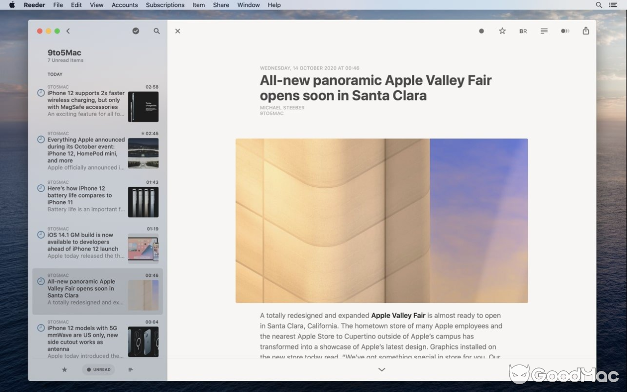Select the starred filter in the bottom bar
The width and height of the screenshot is (627, 392).
(64, 369)
